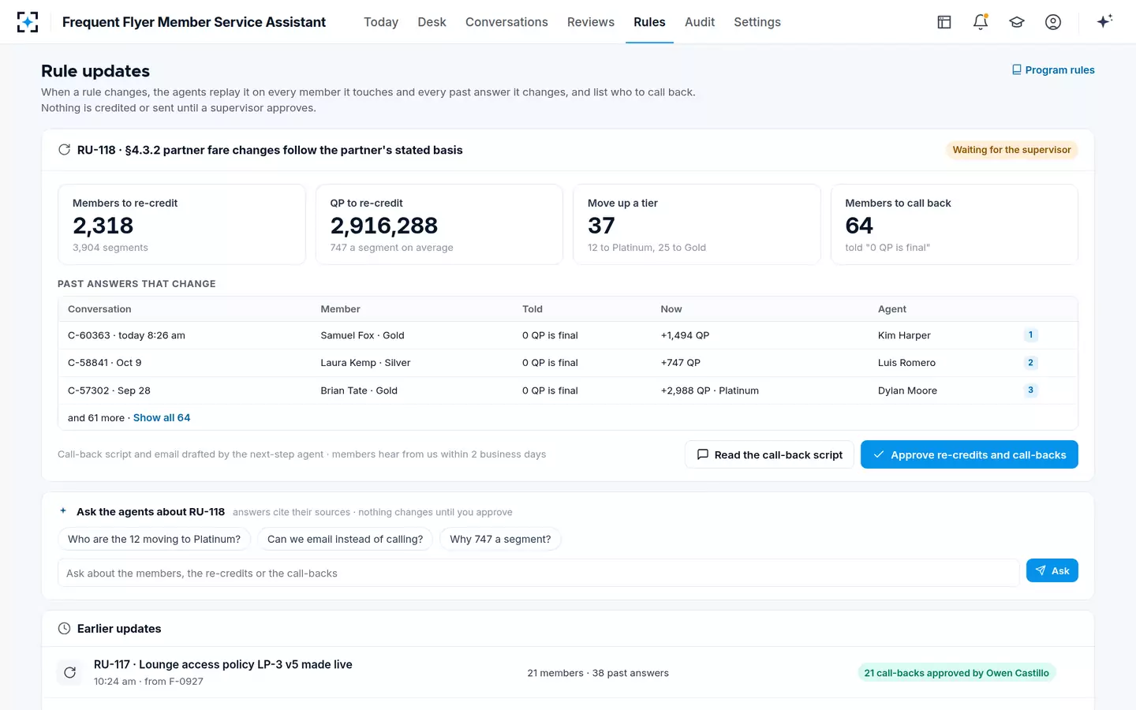Choose 'Can we email instead of calling?' suggestion
This screenshot has height=710, width=1136.
[x=345, y=539]
